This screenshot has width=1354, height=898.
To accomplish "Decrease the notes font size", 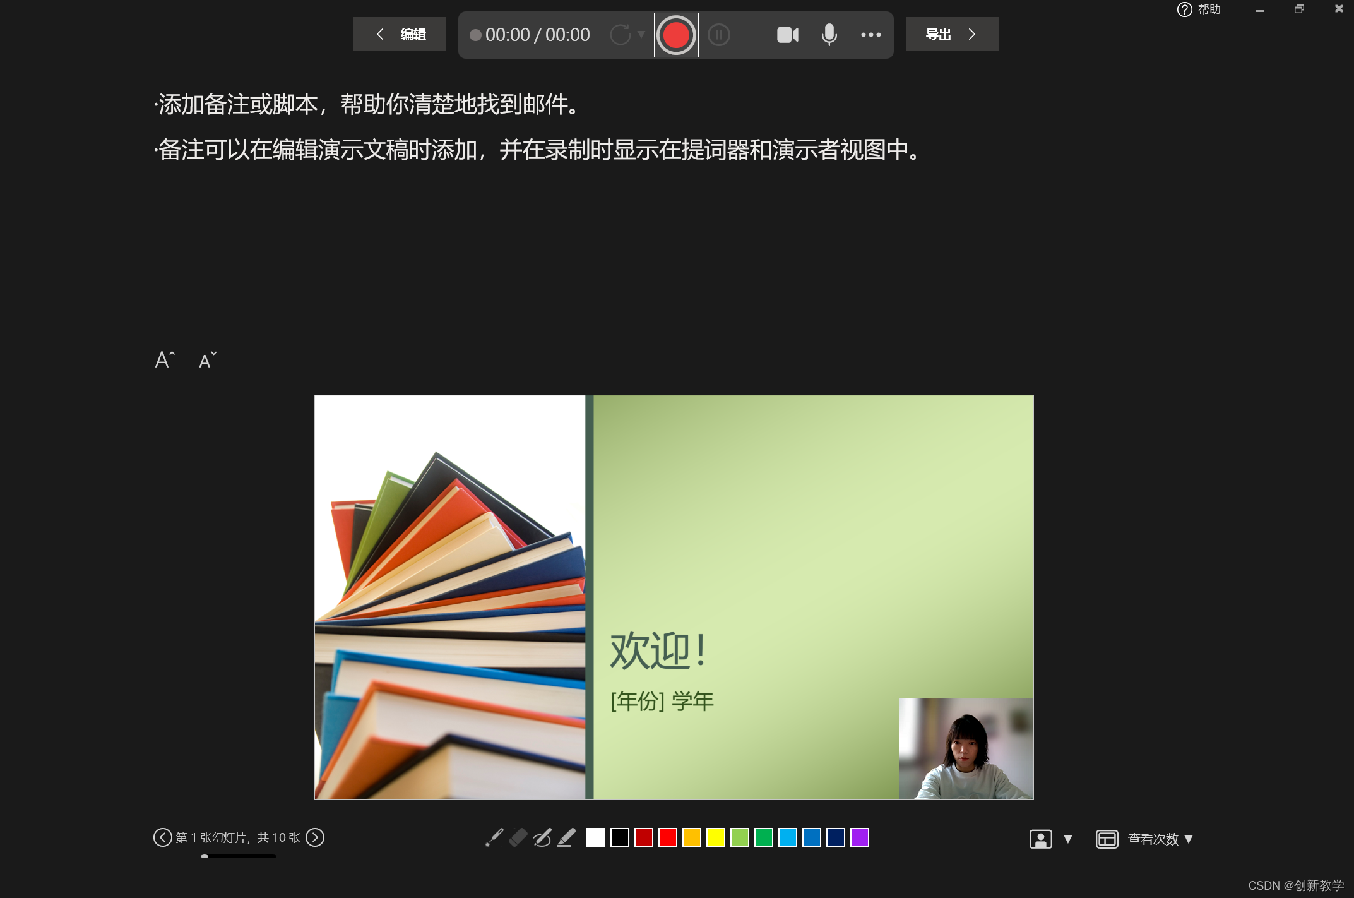I will [207, 360].
